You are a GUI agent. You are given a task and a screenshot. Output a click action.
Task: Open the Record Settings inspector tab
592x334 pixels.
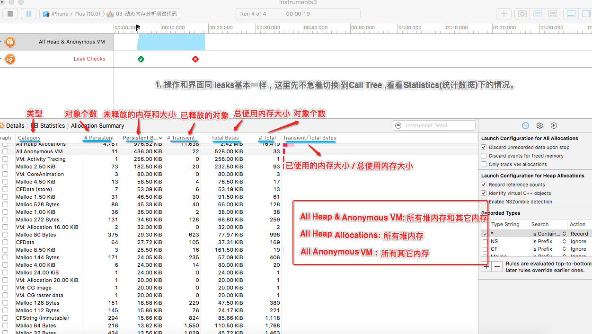pos(525,126)
